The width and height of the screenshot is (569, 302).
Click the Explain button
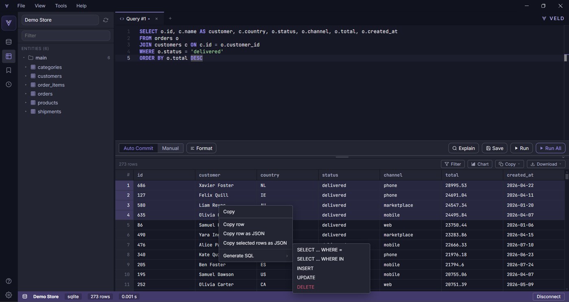pos(464,148)
